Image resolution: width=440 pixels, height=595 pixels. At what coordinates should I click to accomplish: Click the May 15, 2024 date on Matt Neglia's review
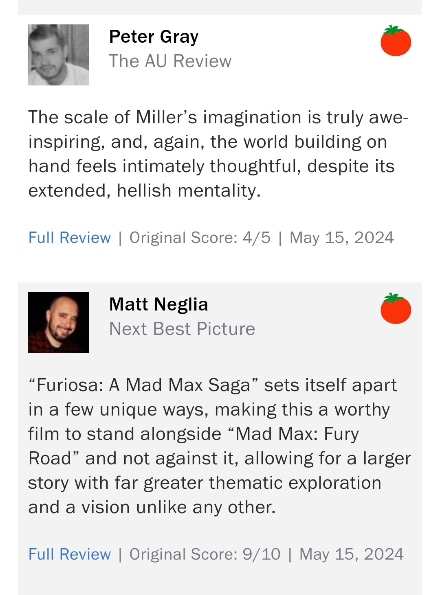351,554
